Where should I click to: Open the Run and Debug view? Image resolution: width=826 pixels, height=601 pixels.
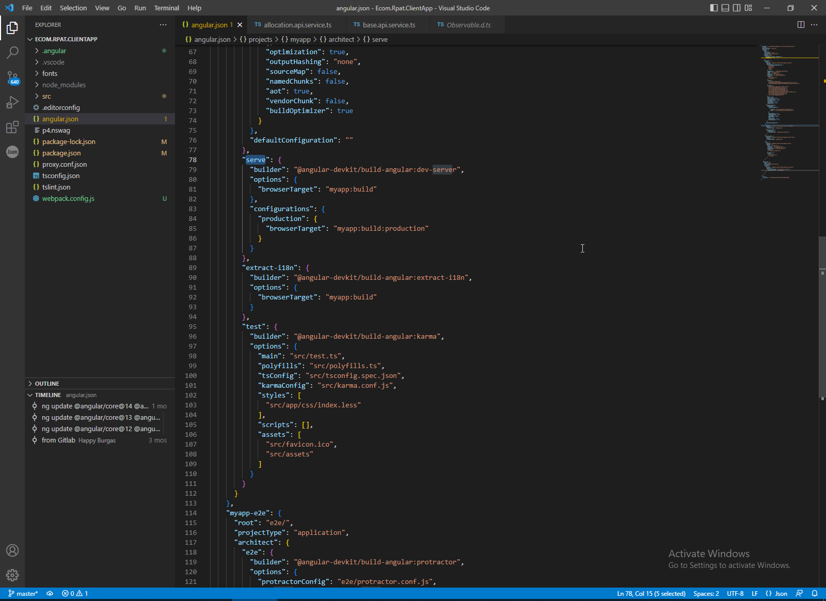12,102
